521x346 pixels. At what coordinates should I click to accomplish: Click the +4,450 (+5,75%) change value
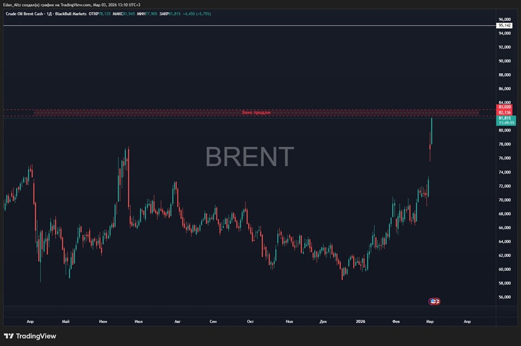197,14
